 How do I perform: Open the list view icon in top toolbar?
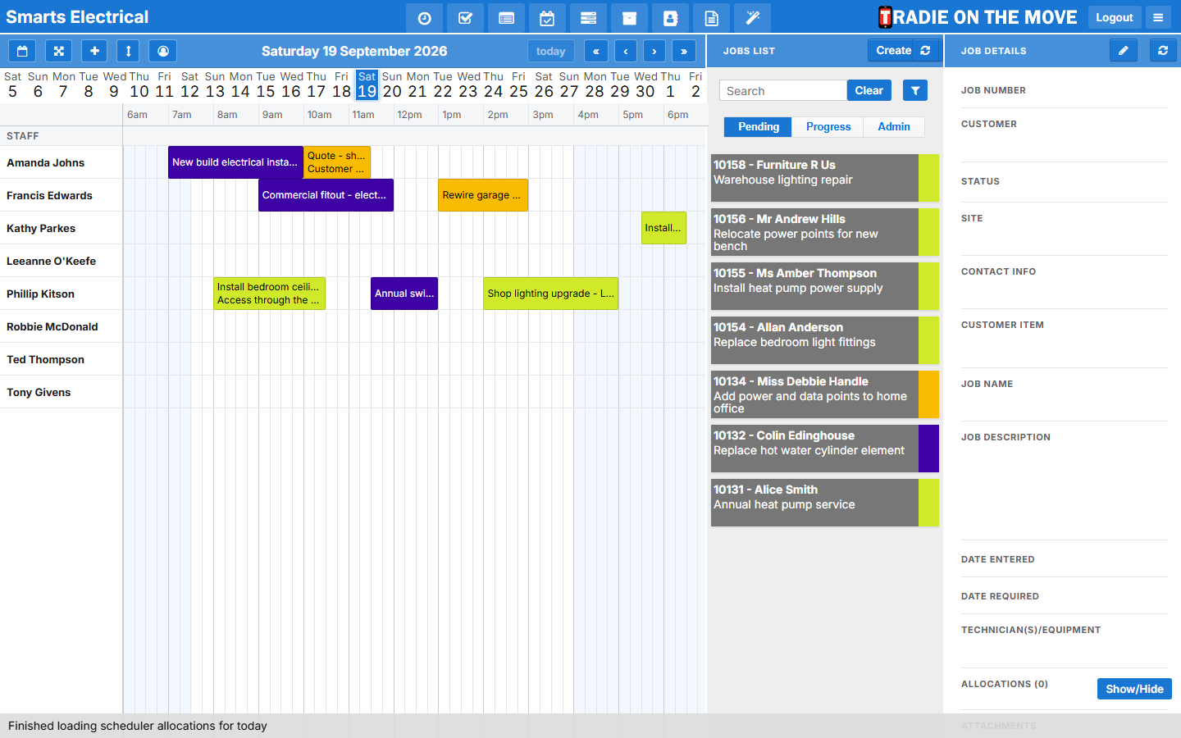[506, 18]
